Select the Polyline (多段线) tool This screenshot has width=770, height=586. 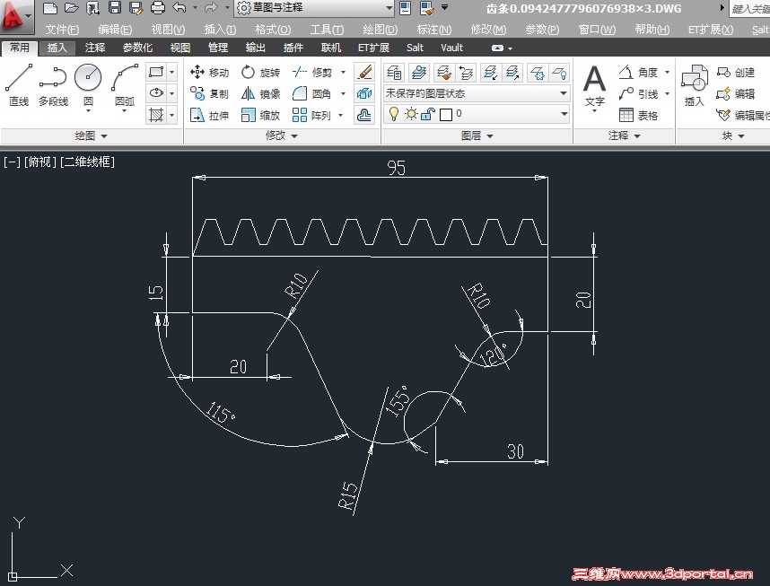point(53,84)
